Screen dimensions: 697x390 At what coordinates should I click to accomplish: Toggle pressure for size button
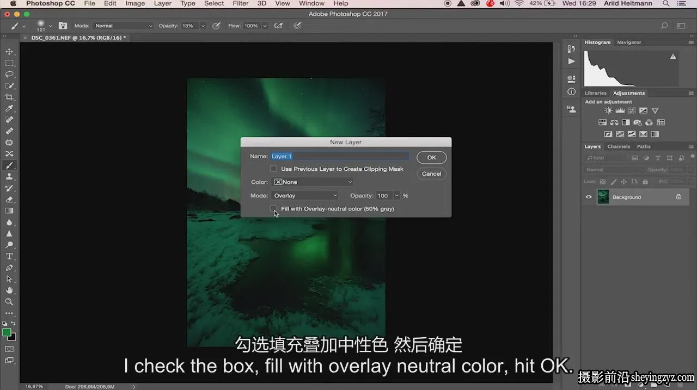point(297,26)
